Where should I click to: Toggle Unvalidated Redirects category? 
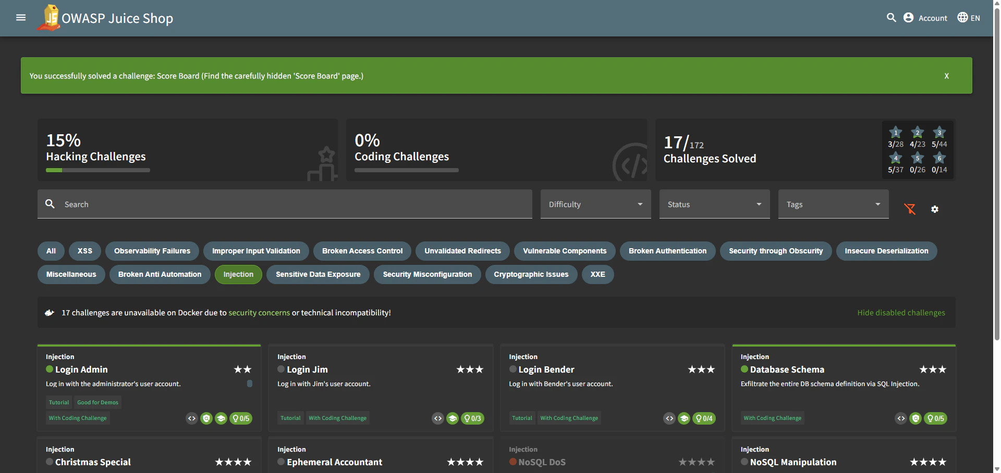pyautogui.click(x=462, y=251)
